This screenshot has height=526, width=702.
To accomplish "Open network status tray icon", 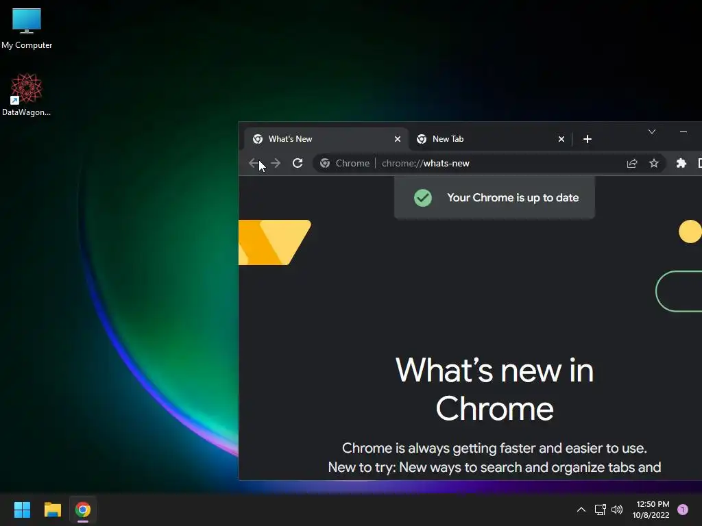I will 600,510.
